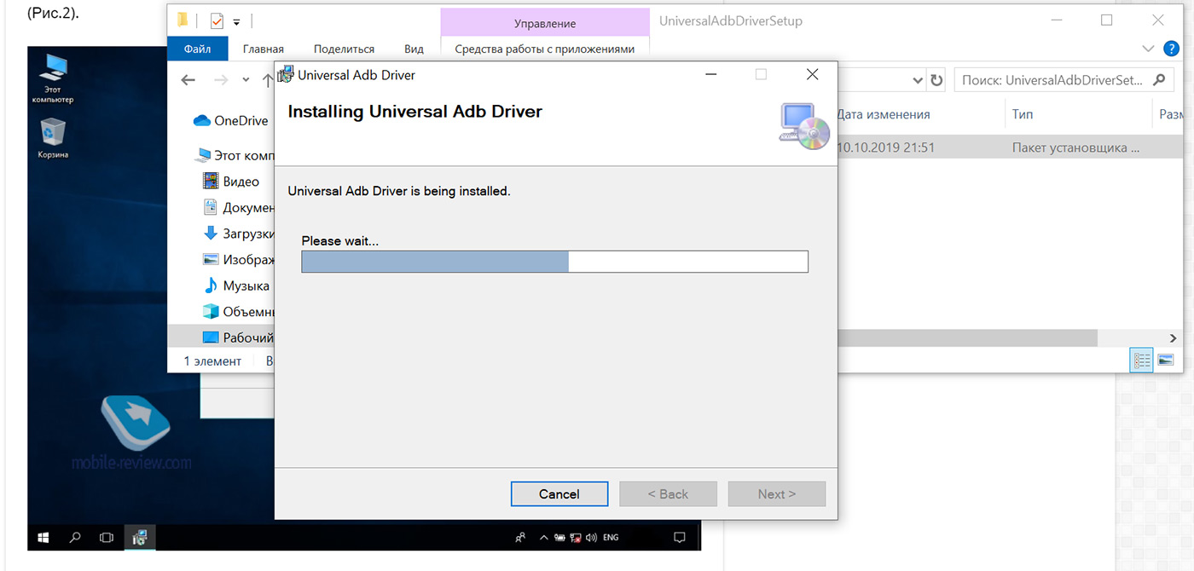1194x571 pixels.
Task: Go back in Explorer navigation
Action: [x=189, y=79]
